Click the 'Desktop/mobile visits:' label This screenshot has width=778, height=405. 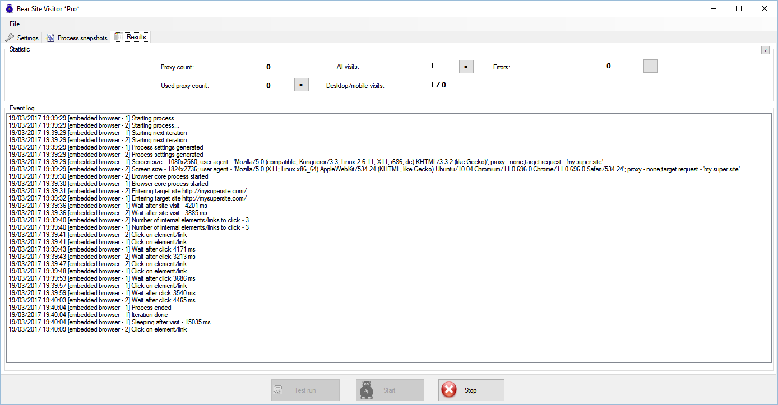click(355, 86)
